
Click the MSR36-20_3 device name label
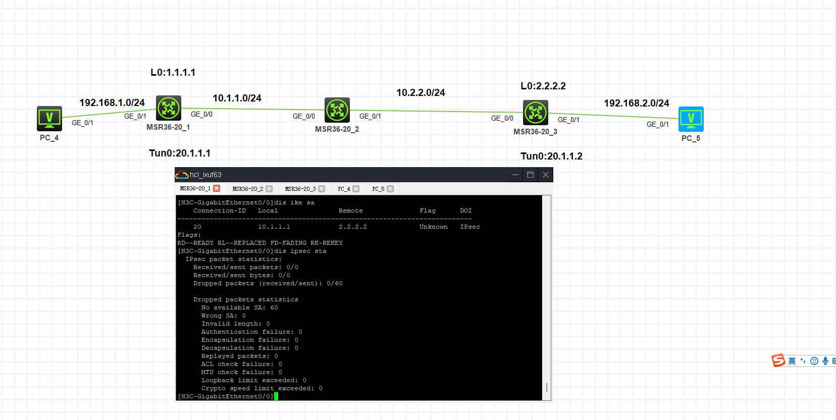(535, 132)
